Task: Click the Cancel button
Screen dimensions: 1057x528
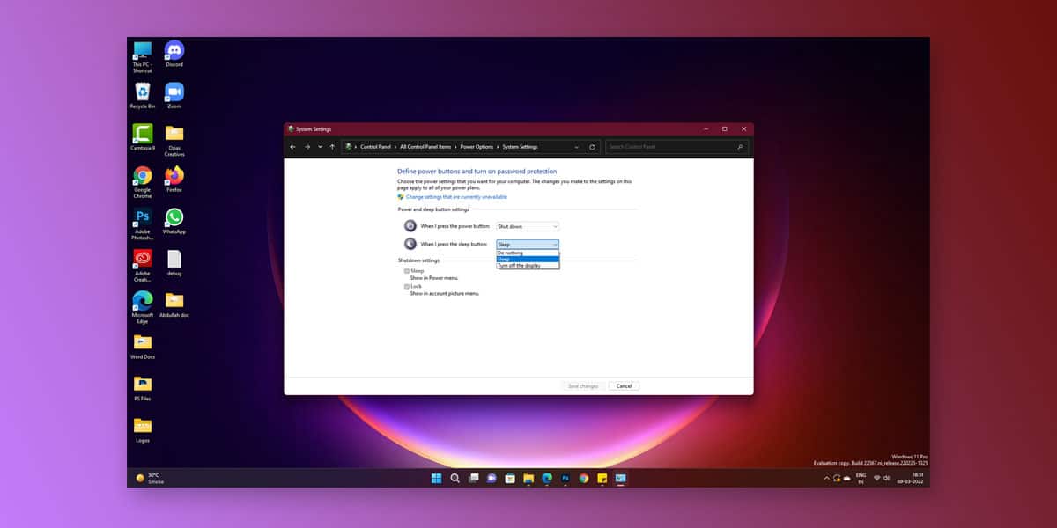Action: (x=624, y=386)
